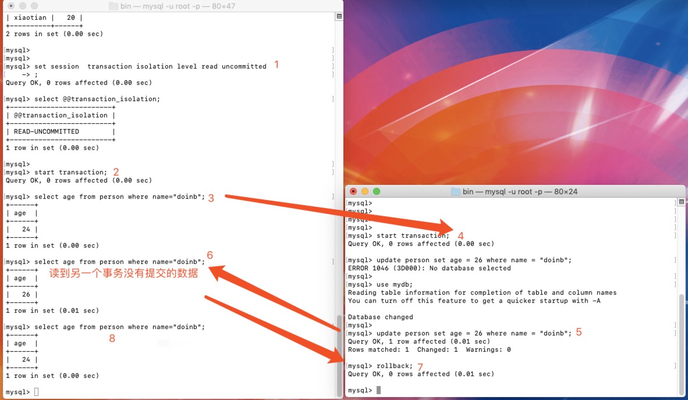Screen dimensions: 688x400
Task: Close the 80×47 mysql terminal window
Action: 11,6
